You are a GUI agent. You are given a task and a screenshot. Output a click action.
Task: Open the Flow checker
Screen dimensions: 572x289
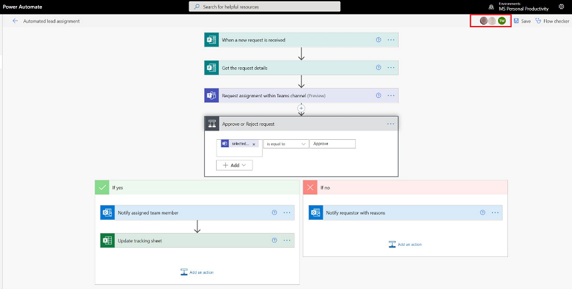[x=552, y=21]
